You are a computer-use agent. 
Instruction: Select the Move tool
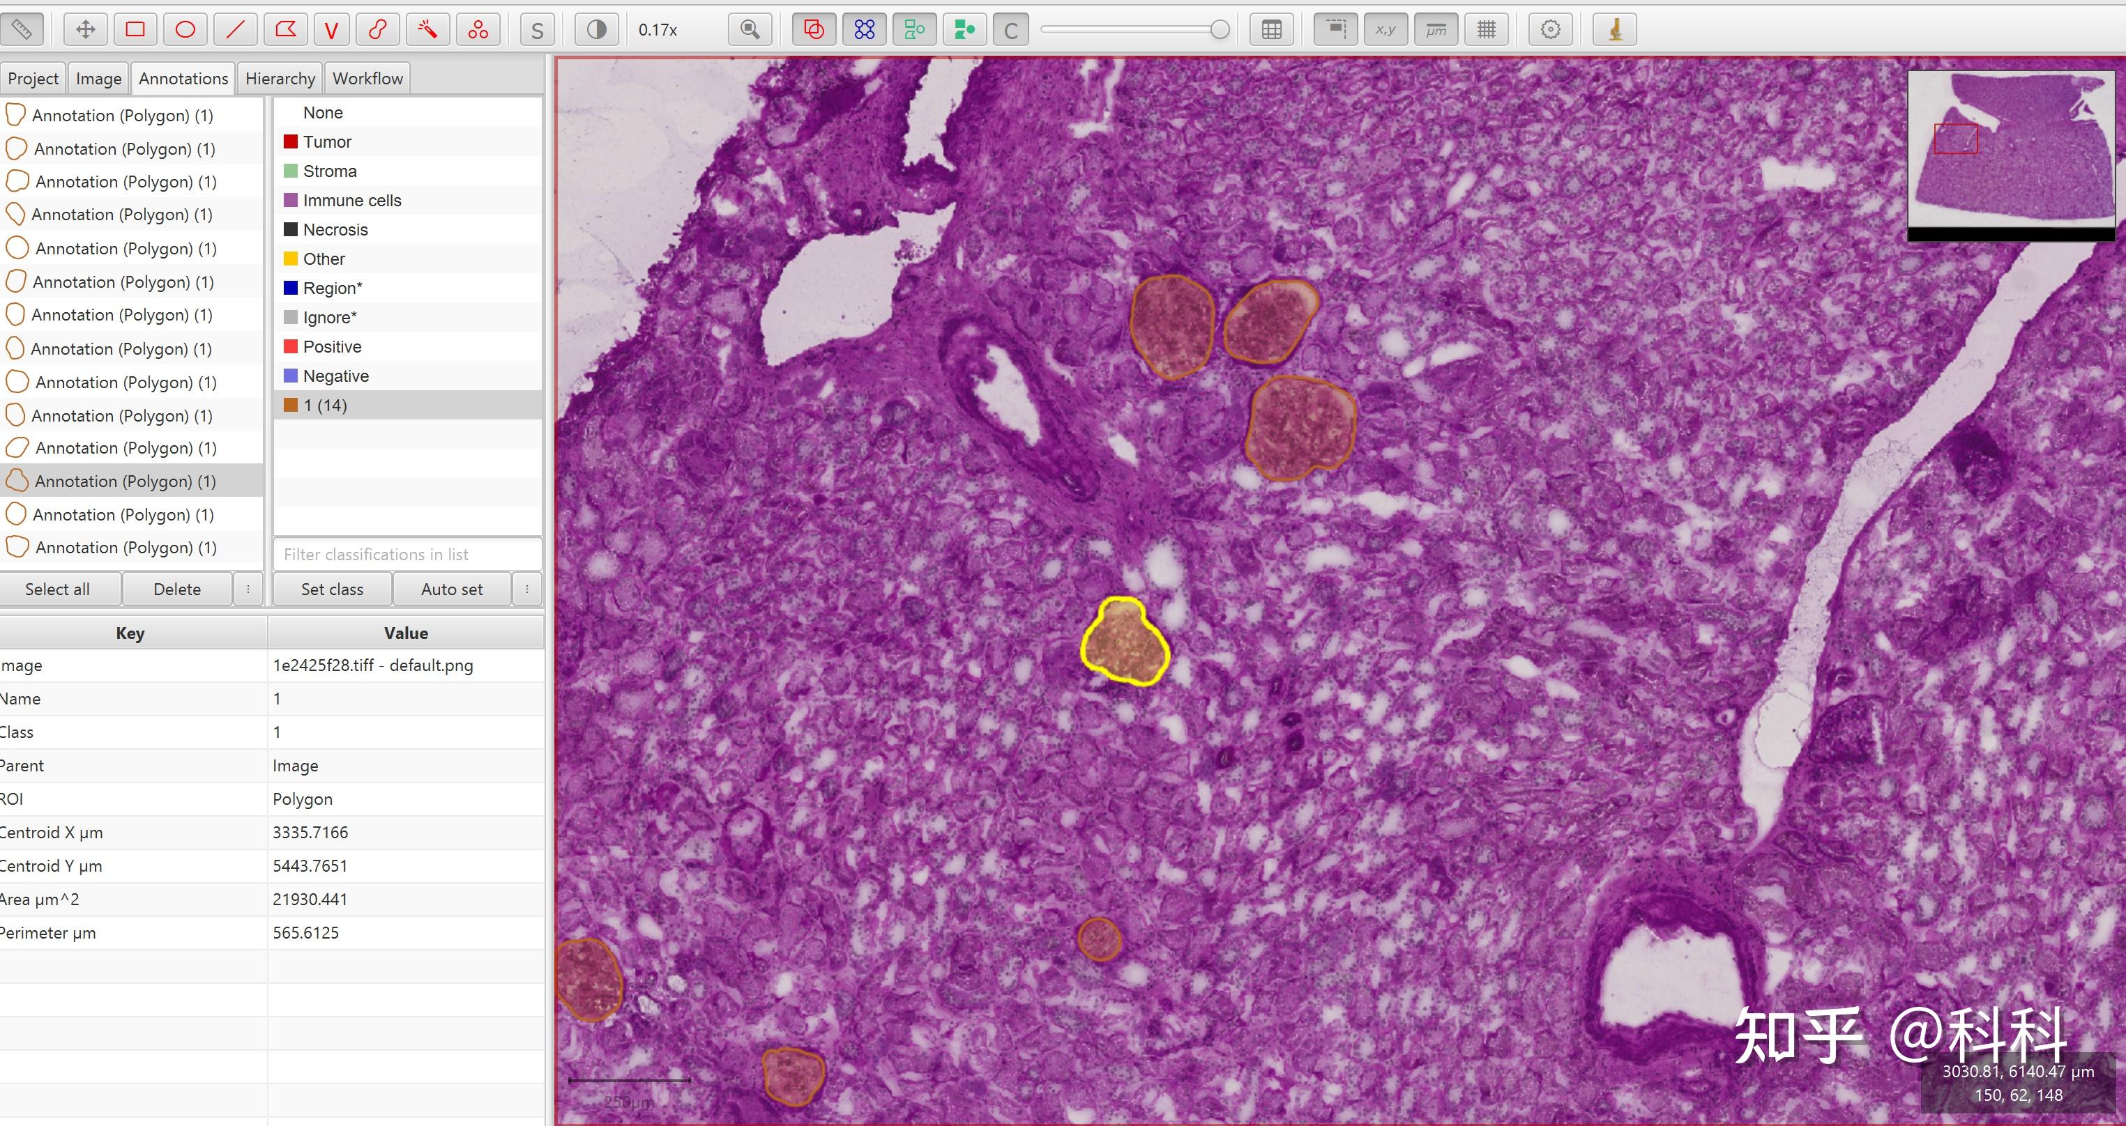[85, 30]
